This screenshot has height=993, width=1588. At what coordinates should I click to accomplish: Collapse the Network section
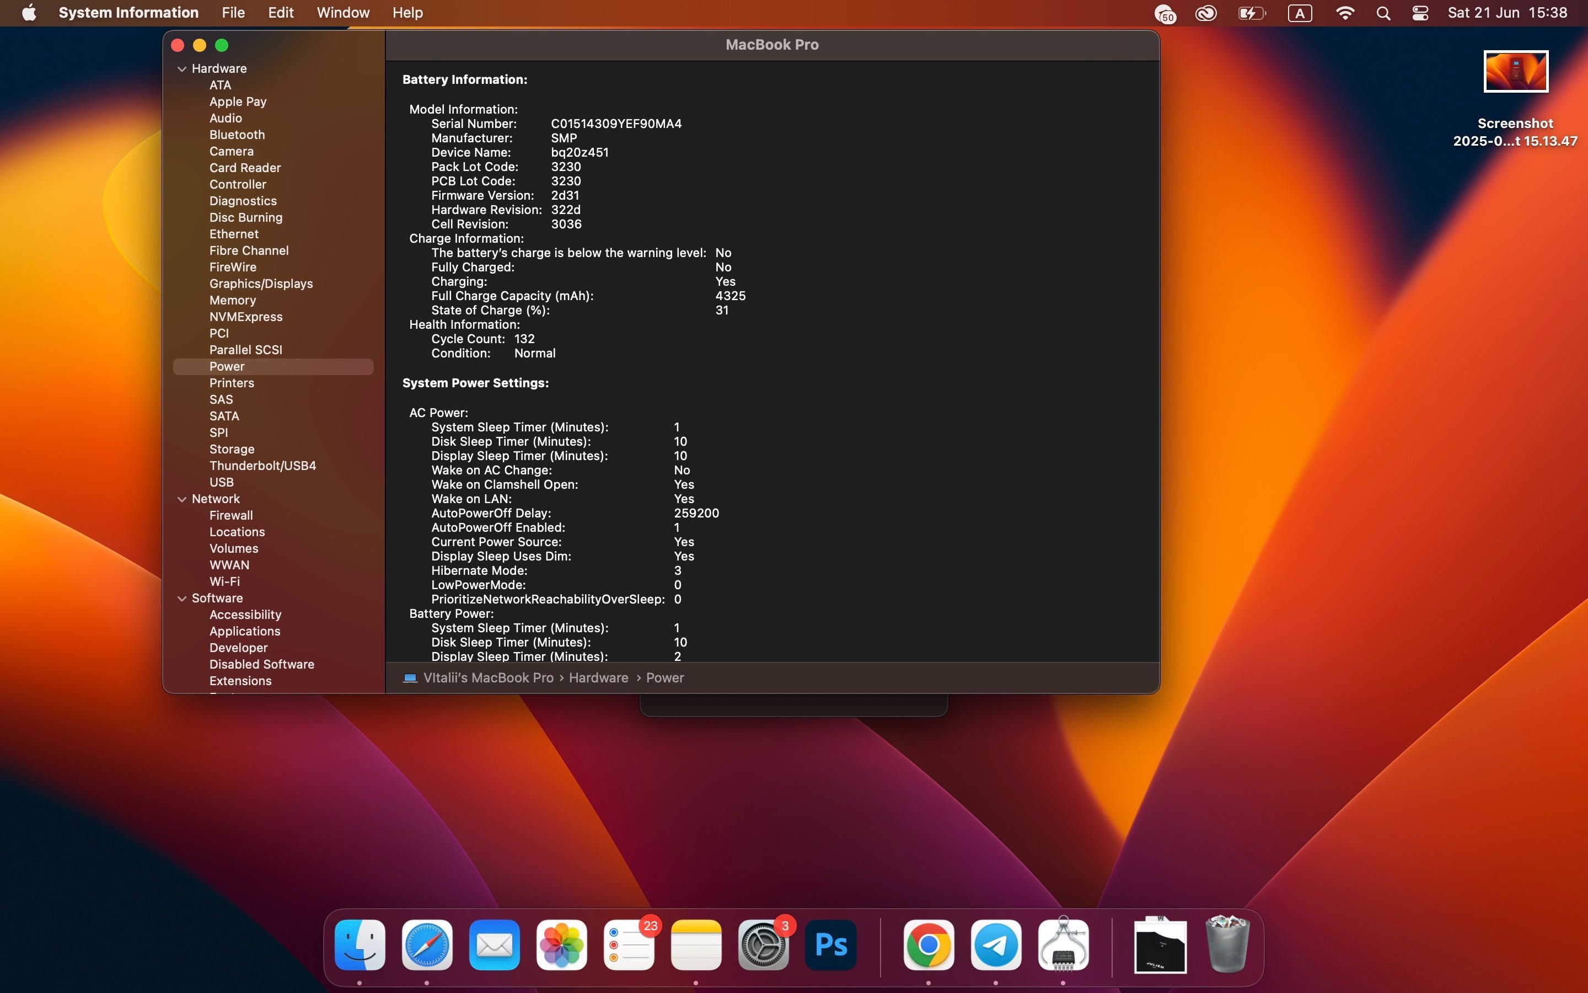[x=182, y=499]
